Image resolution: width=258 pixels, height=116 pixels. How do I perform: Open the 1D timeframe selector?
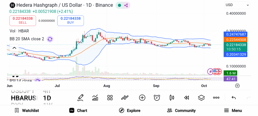coord(47,98)
